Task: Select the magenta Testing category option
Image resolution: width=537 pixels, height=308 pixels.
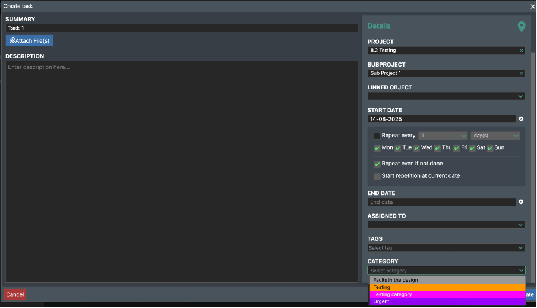Action: (x=448, y=295)
